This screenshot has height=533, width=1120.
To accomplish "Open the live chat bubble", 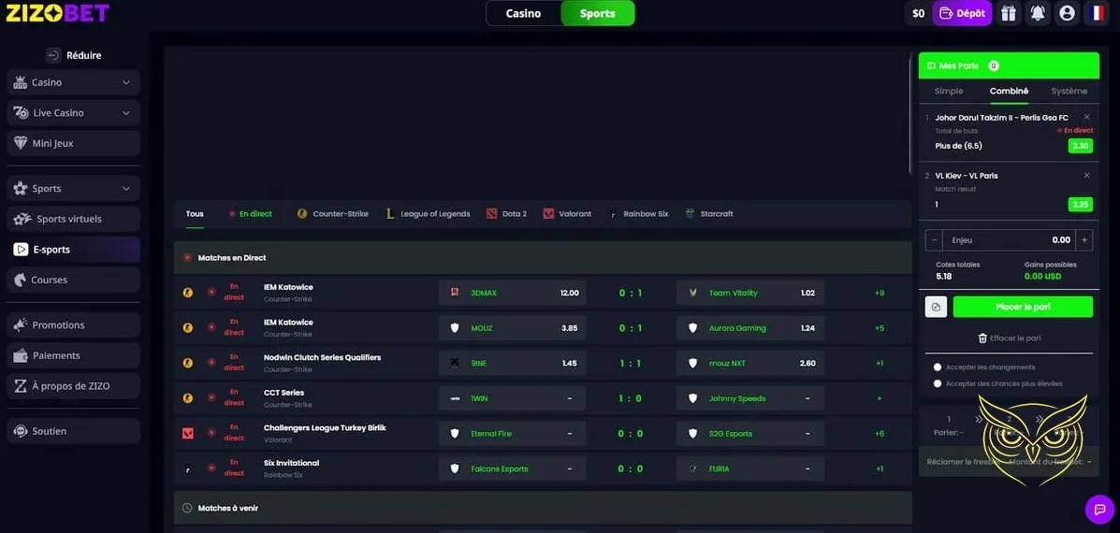I will tap(1098, 510).
